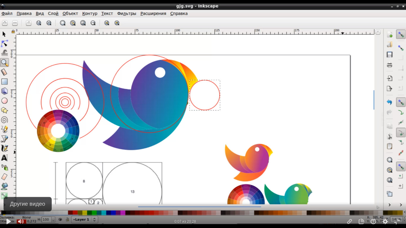This screenshot has height=228, width=406.
Task: Select the Selector arrow tool
Action: coord(4,34)
